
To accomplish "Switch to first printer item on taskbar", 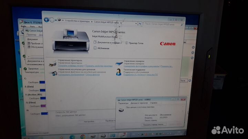I will 93,136.
